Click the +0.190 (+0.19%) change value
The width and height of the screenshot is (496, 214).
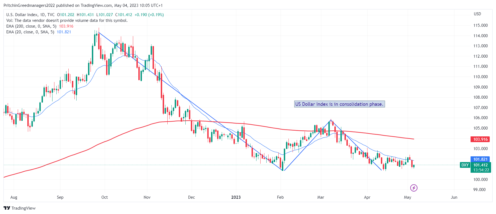click(149, 15)
